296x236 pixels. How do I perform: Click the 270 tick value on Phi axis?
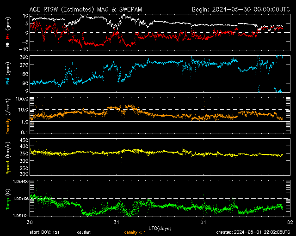coord(24,65)
